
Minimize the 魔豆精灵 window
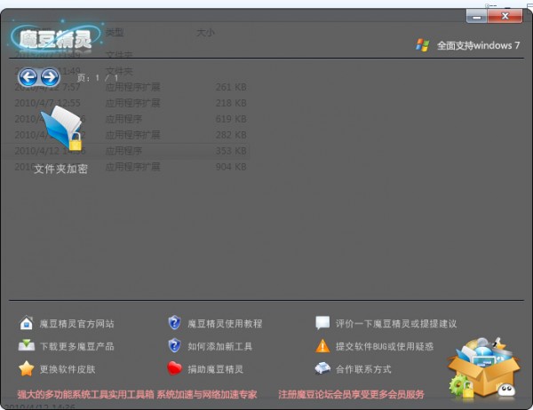(477, 16)
